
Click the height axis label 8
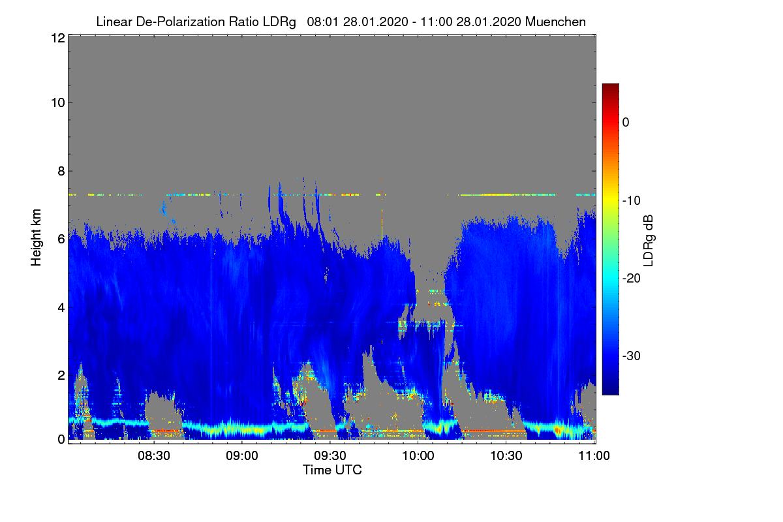(61, 171)
